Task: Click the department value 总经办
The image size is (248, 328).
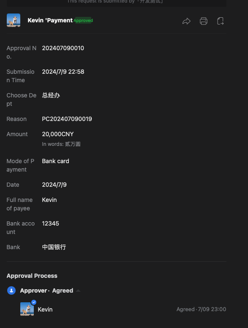Action: tap(51, 95)
